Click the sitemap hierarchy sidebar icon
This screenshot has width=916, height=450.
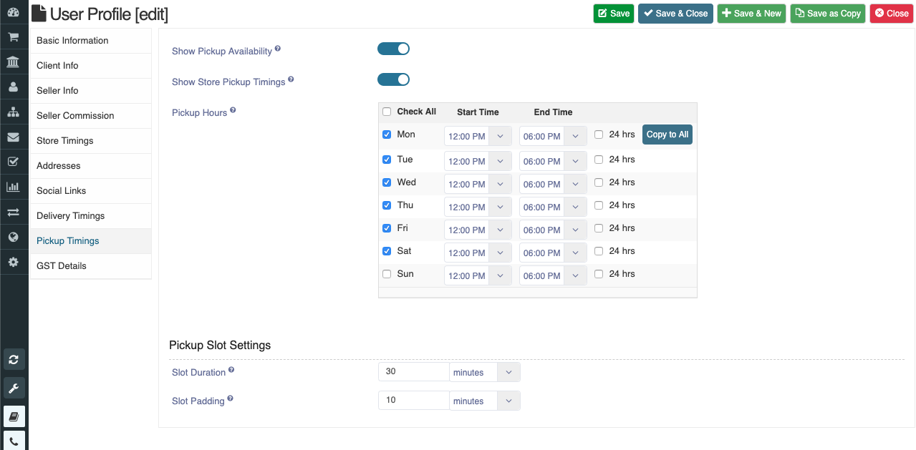(13, 112)
